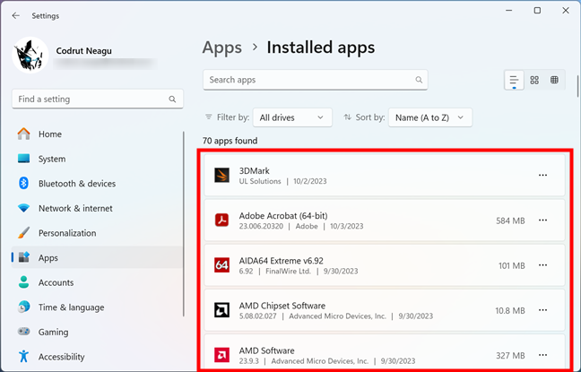Open more options for AMD Chipset Software
This screenshot has height=372, width=581.
[x=542, y=310]
